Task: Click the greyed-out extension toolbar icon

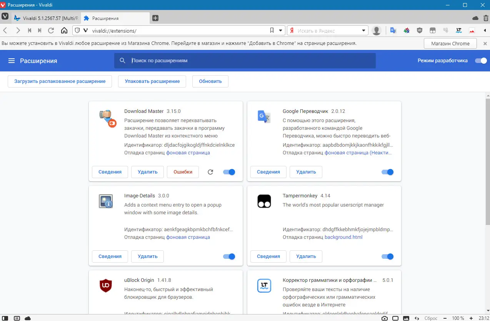Action: tap(446, 31)
